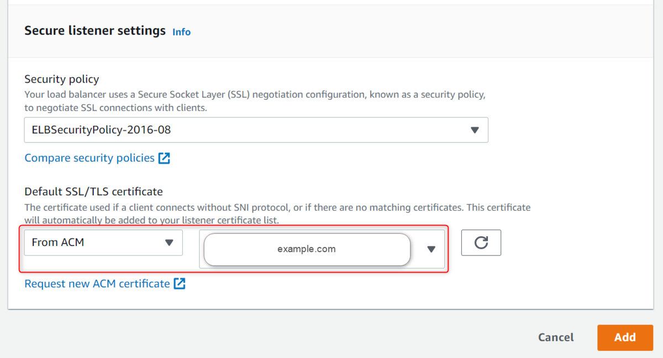Viewport: 663px width, 358px height.
Task: Refresh the ACM certificate list
Action: coord(481,243)
